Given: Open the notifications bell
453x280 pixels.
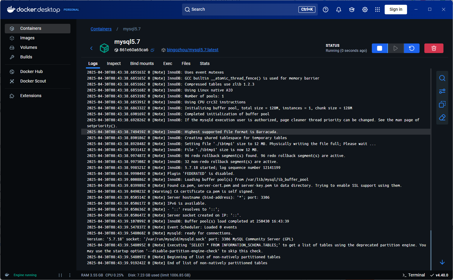Looking at the screenshot, I should (x=339, y=10).
